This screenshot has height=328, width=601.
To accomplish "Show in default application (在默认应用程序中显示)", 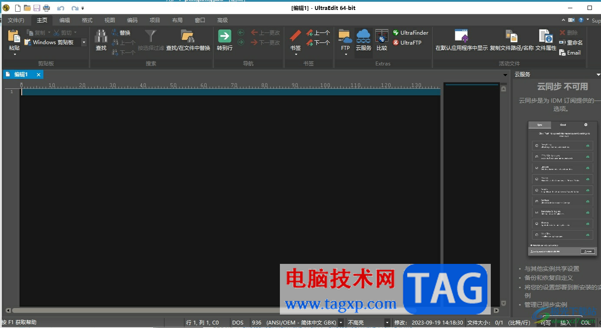I will (x=462, y=40).
